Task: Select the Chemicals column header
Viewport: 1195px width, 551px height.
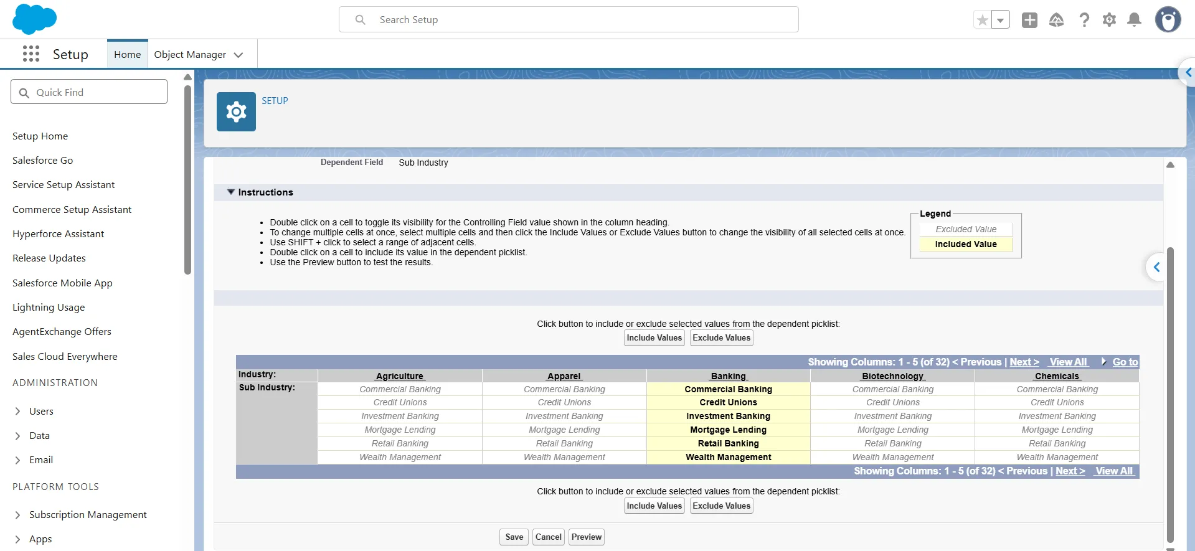Action: click(1057, 376)
